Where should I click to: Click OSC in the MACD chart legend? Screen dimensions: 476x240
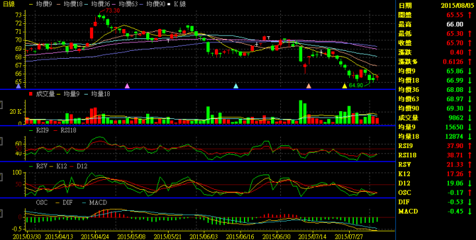click(42, 202)
